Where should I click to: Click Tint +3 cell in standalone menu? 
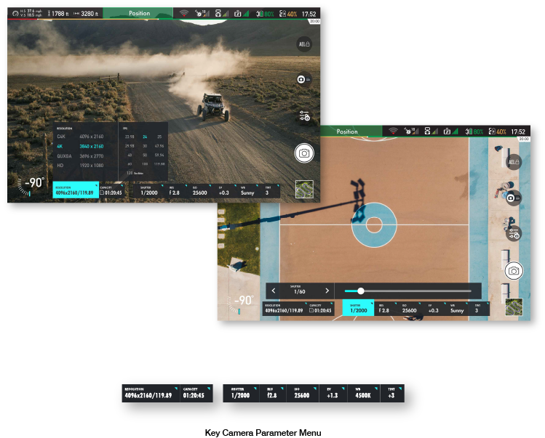tap(392, 393)
